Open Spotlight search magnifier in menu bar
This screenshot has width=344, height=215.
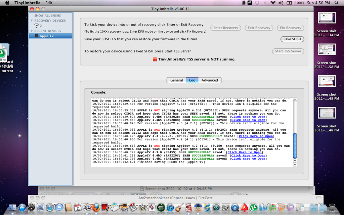[x=336, y=3]
